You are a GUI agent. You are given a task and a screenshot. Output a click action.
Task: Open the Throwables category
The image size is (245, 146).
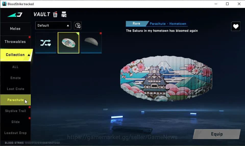coord(15,42)
